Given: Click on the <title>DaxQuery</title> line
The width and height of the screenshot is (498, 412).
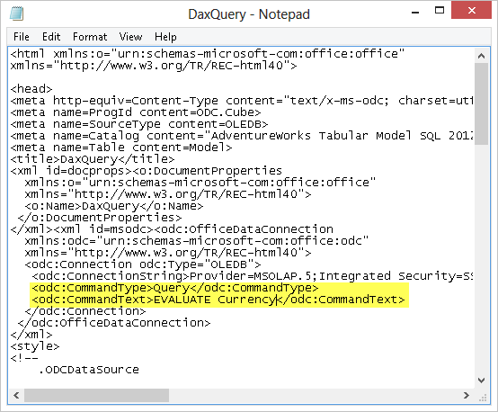Looking at the screenshot, I should [x=92, y=159].
